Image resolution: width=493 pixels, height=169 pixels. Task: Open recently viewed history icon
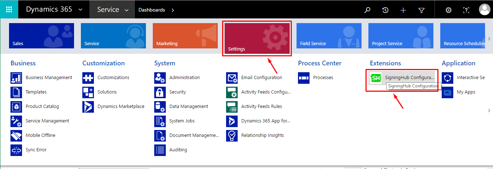(x=385, y=10)
